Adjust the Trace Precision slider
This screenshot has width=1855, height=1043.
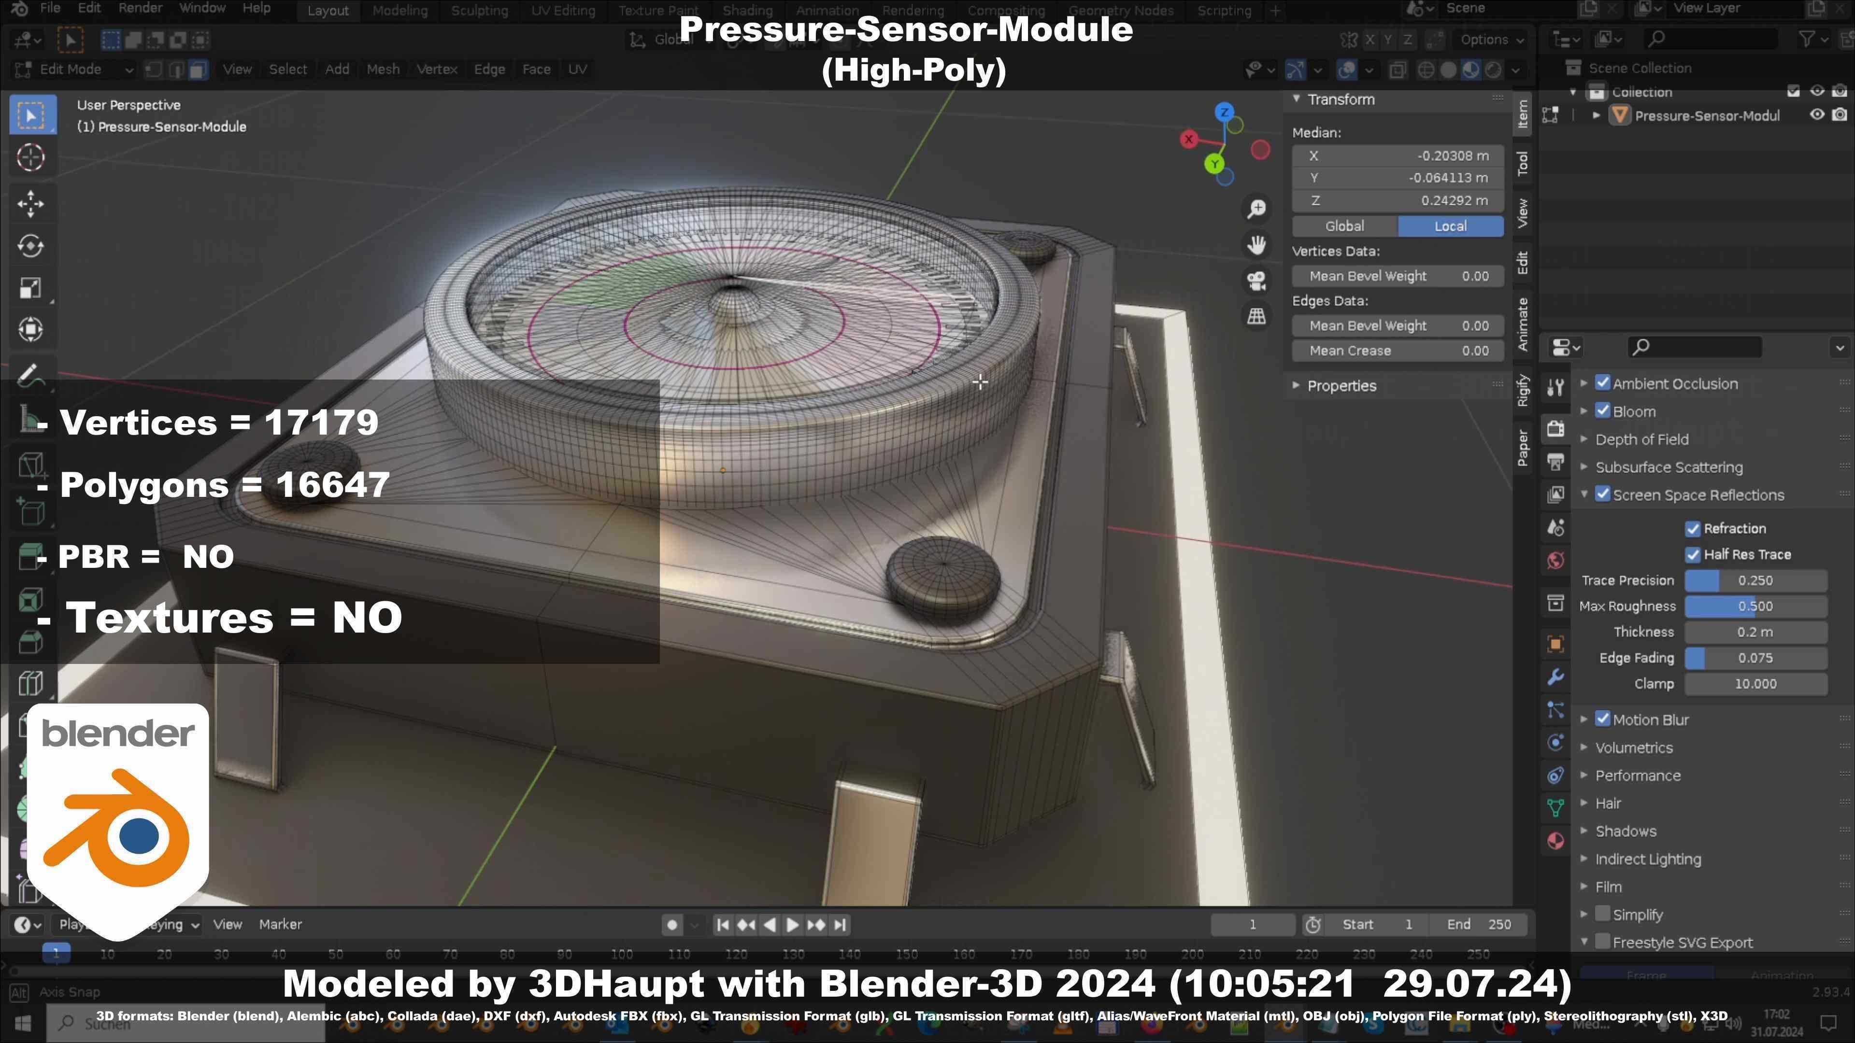(1755, 581)
